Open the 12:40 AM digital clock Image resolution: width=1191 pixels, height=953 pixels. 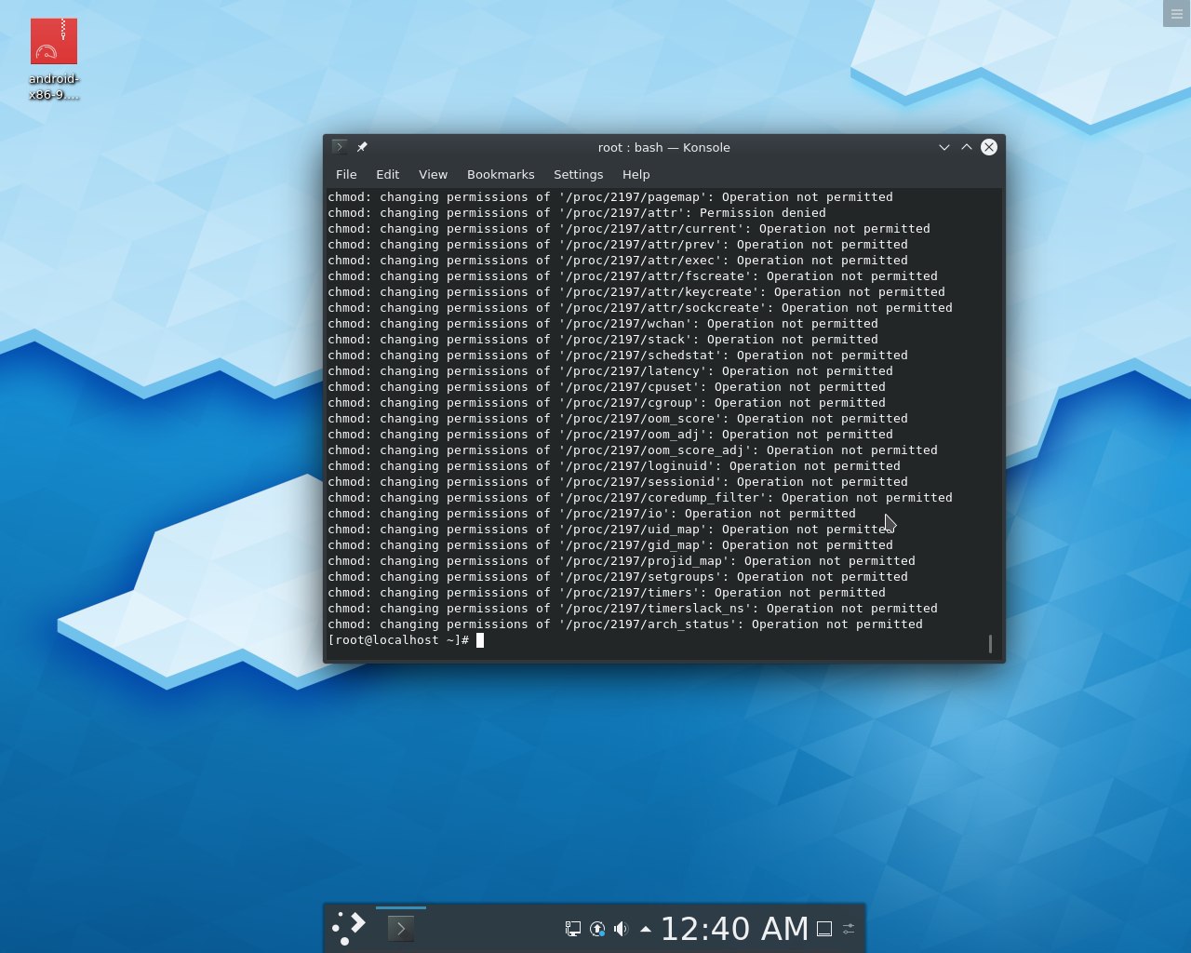point(734,929)
